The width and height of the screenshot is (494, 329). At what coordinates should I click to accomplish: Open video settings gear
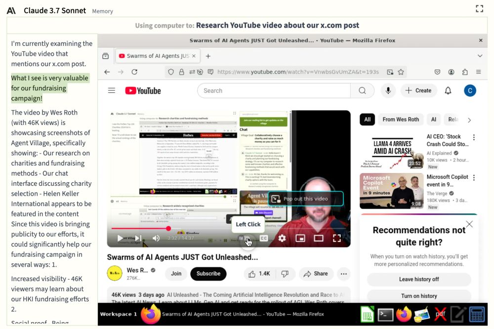click(x=282, y=238)
